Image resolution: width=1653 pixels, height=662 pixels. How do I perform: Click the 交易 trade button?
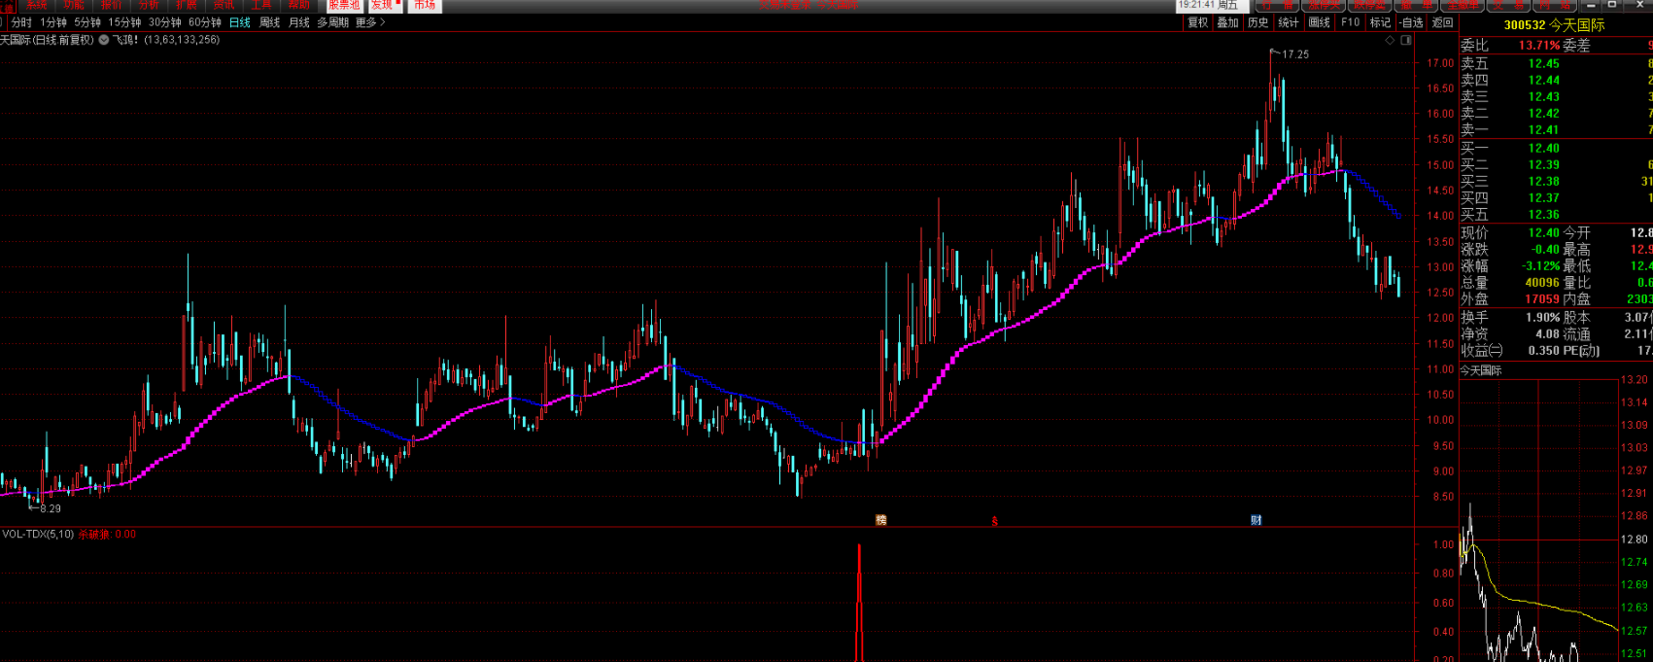1509,5
